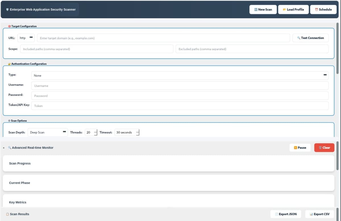Click the shield icon in the scanner title
The image size is (341, 221).
click(7, 10)
